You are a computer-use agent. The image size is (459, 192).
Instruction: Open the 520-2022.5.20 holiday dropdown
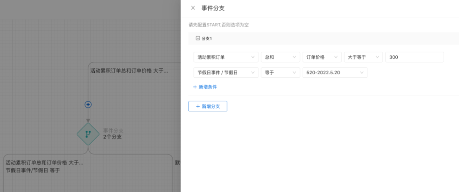pyautogui.click(x=334, y=73)
